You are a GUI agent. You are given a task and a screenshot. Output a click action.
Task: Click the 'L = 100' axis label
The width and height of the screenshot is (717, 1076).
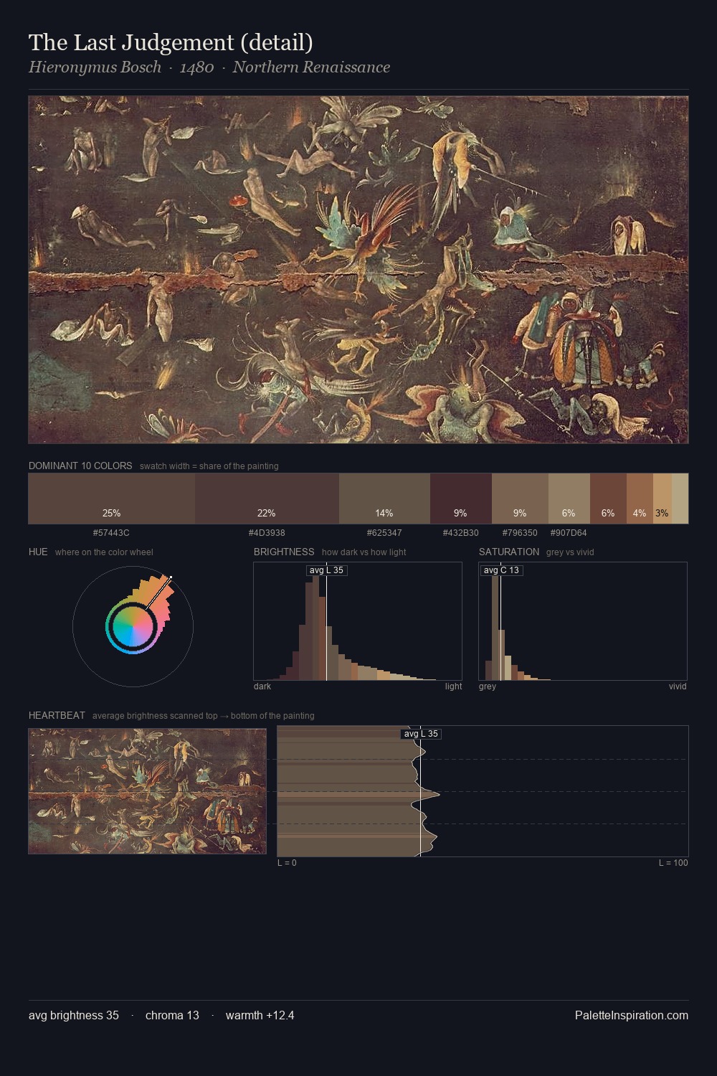673,863
